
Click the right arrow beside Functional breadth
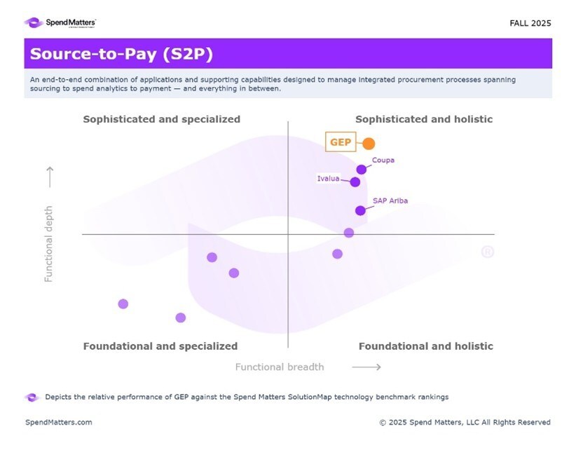coord(366,367)
